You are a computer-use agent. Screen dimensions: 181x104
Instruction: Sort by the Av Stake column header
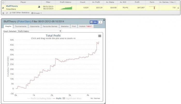point(110,2)
